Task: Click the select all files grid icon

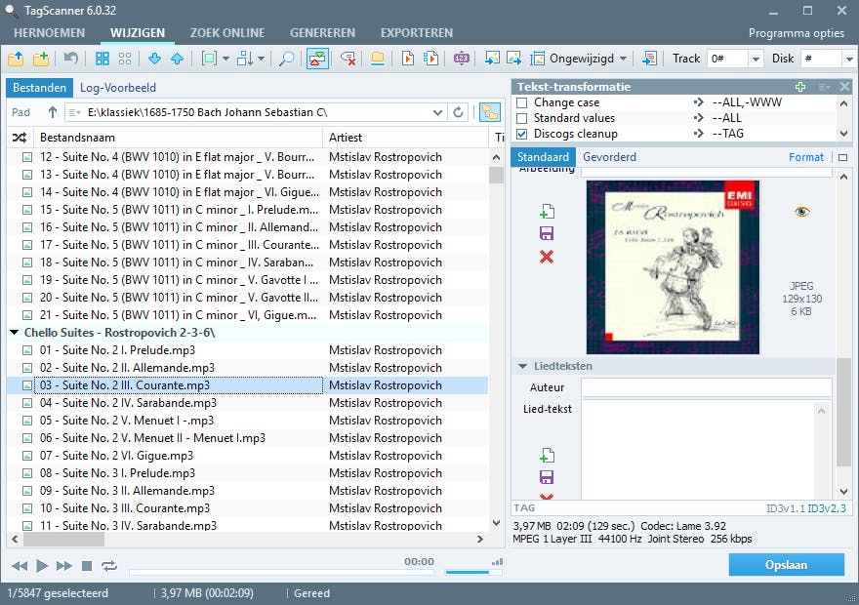Action: (x=102, y=59)
